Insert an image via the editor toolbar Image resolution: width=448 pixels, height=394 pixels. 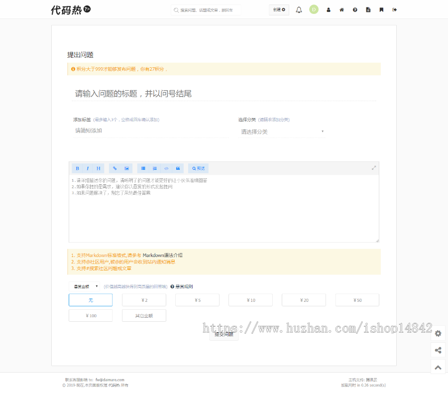click(x=126, y=168)
